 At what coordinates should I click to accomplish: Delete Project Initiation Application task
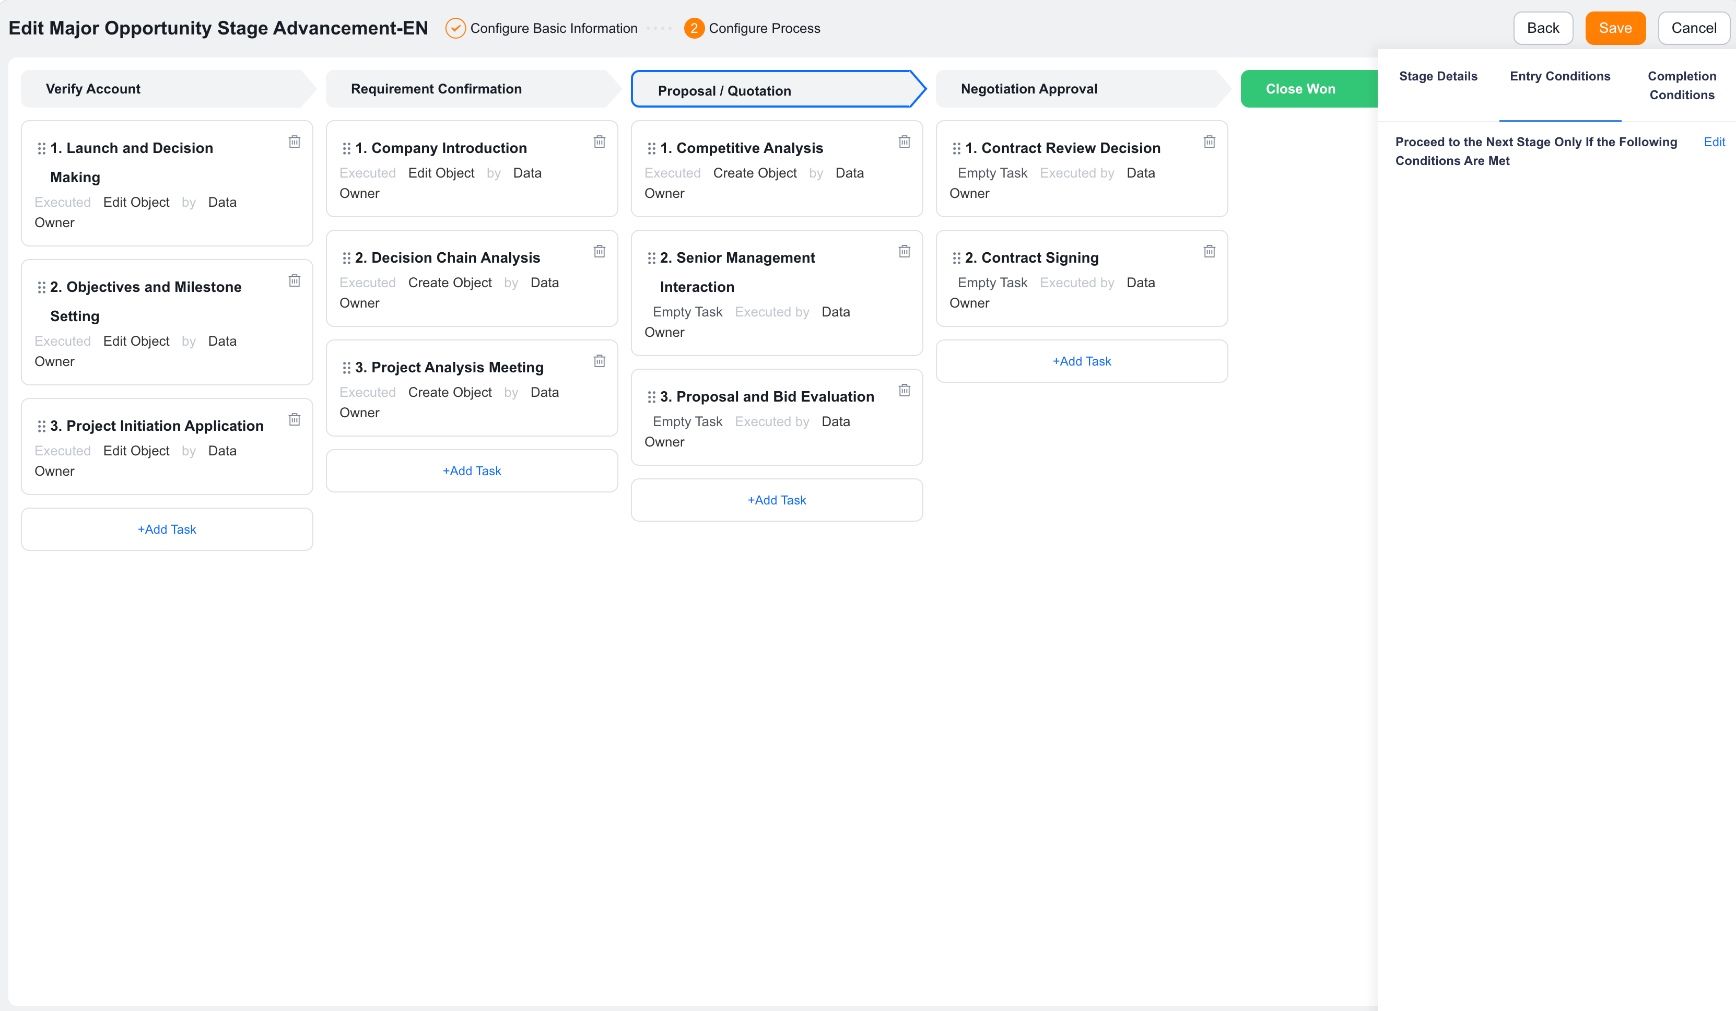point(294,419)
